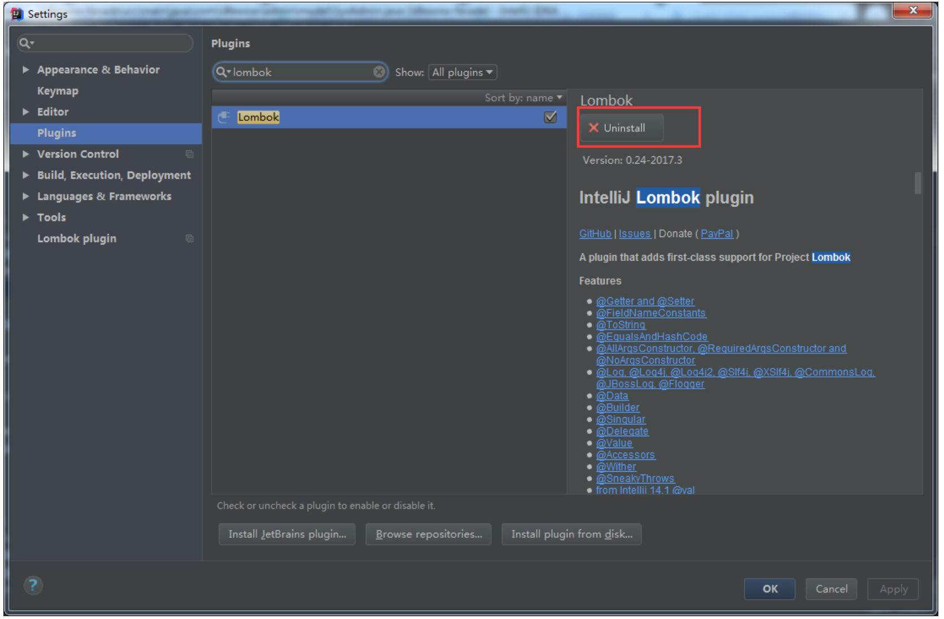Select Languages & Frameworks item
This screenshot has height=619, width=944.
(104, 196)
